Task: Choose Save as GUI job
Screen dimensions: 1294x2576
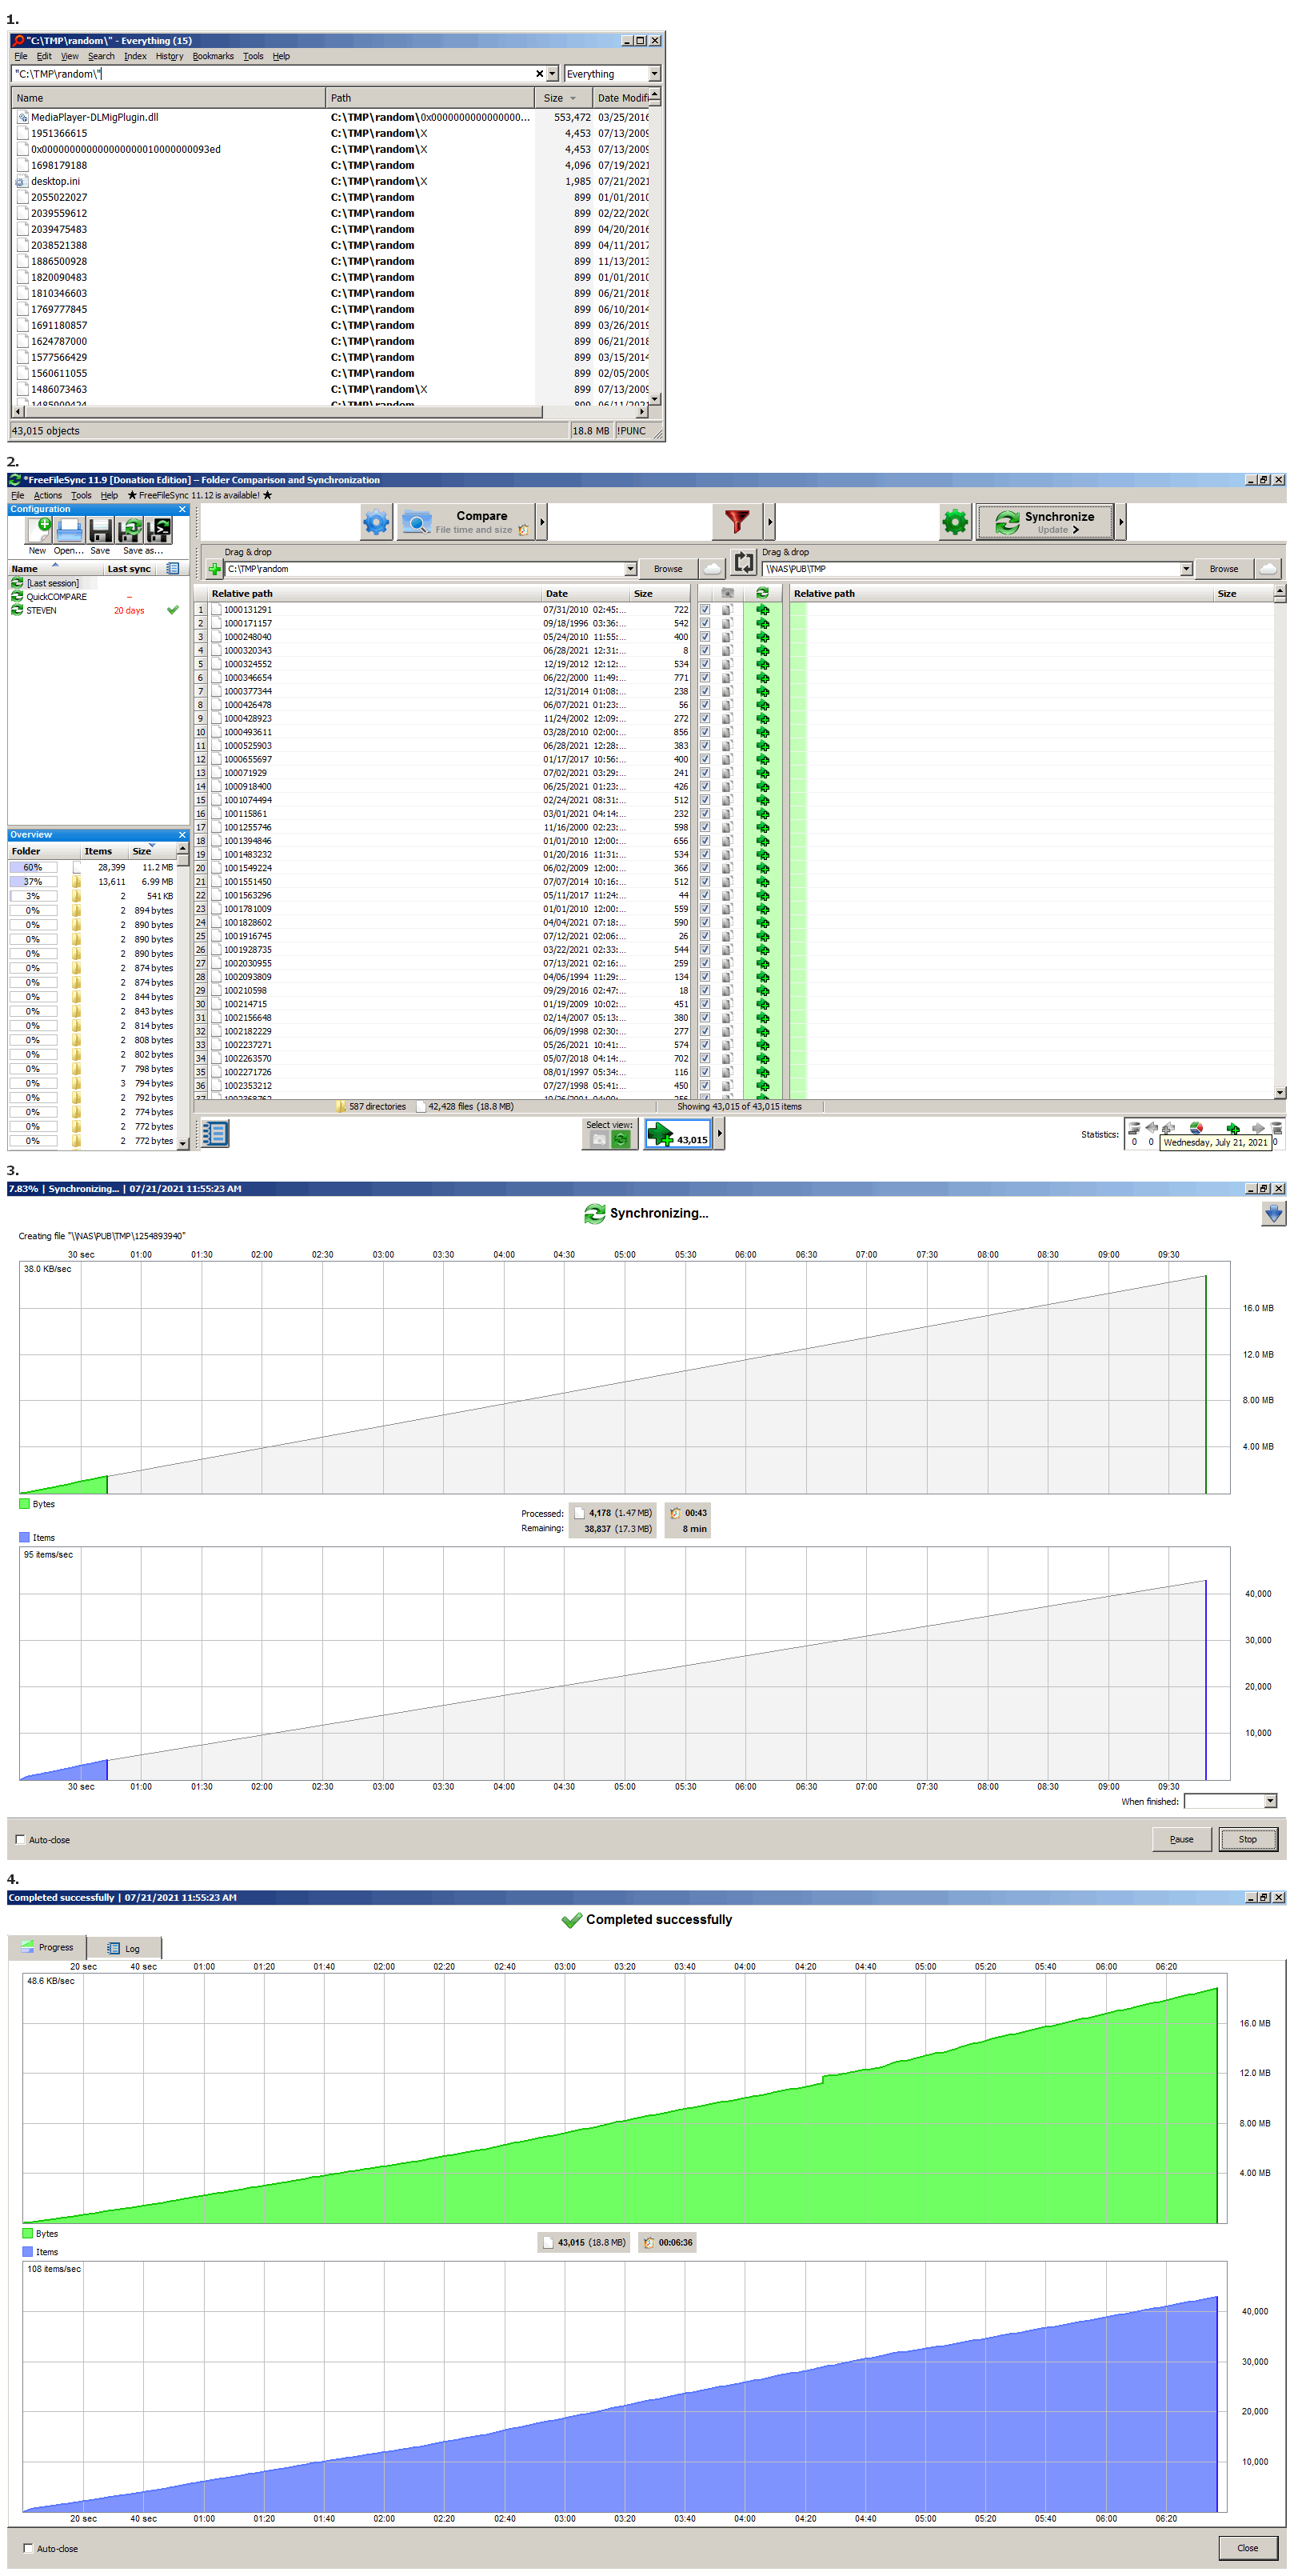Action: tap(129, 530)
